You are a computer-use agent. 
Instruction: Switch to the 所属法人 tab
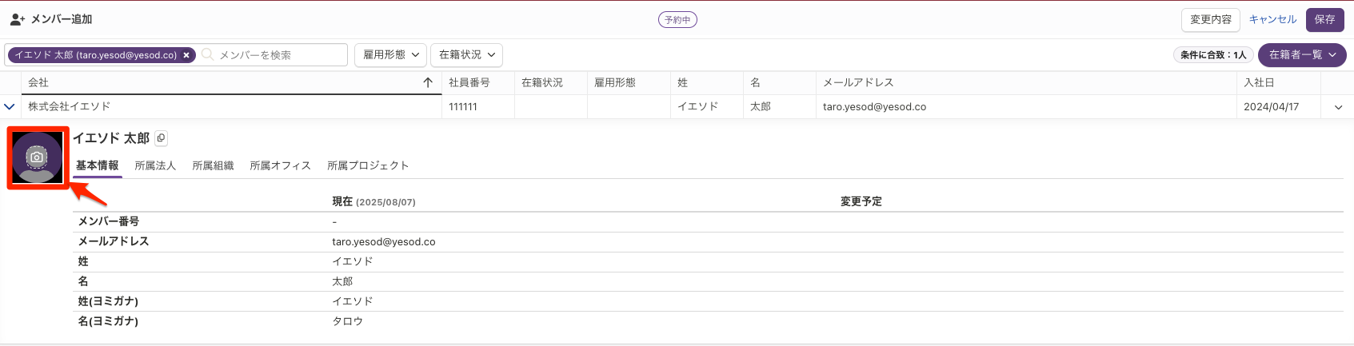[x=155, y=165]
